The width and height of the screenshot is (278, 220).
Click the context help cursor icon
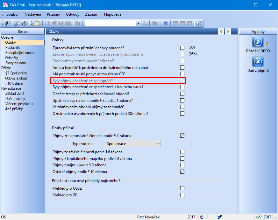click(199, 23)
